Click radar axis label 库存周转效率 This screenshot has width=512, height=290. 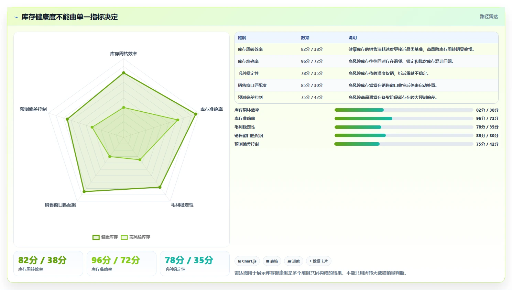coord(123,54)
